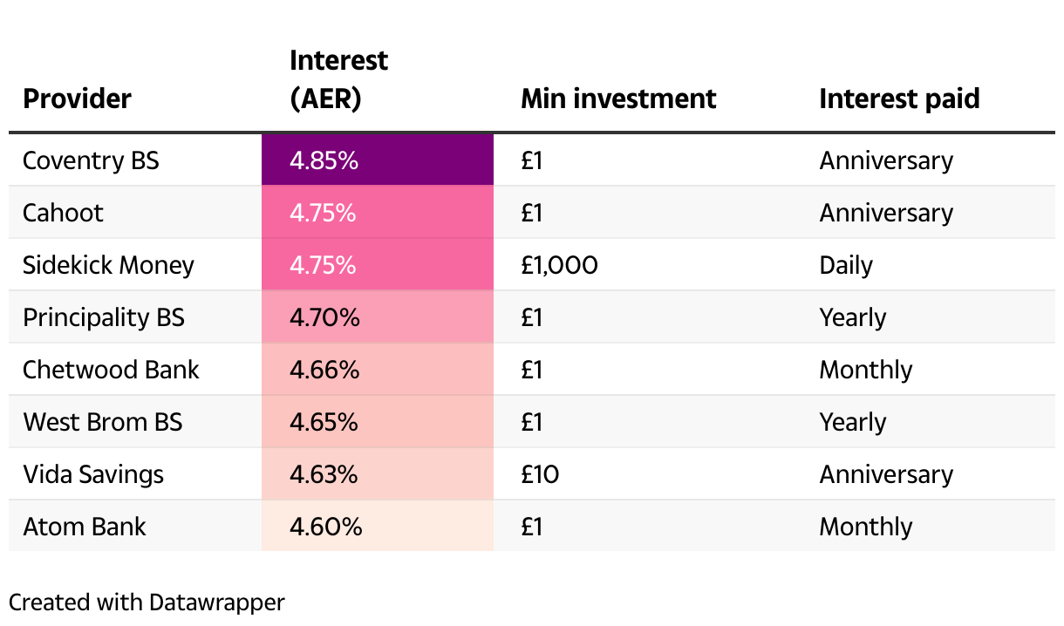
Task: Click the pale 4.60% rate cell
Action: [377, 527]
